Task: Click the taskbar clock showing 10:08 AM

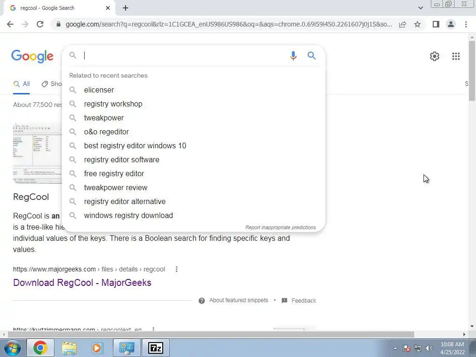Action: (452, 348)
